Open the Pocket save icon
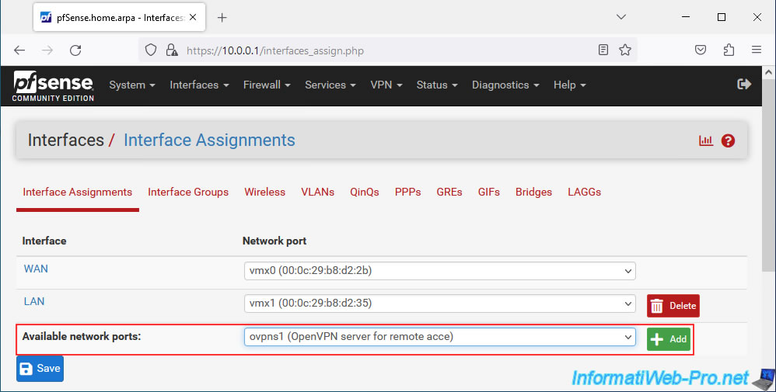 click(701, 50)
